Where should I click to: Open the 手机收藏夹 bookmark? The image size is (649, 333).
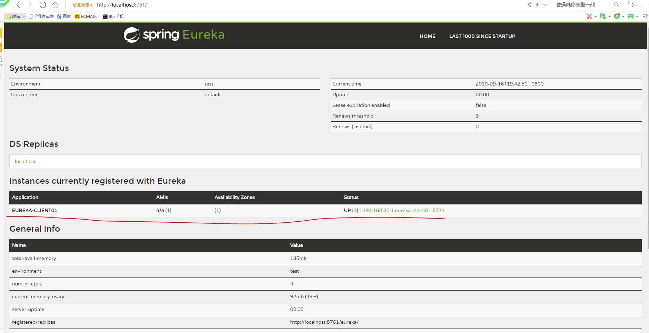[41, 17]
